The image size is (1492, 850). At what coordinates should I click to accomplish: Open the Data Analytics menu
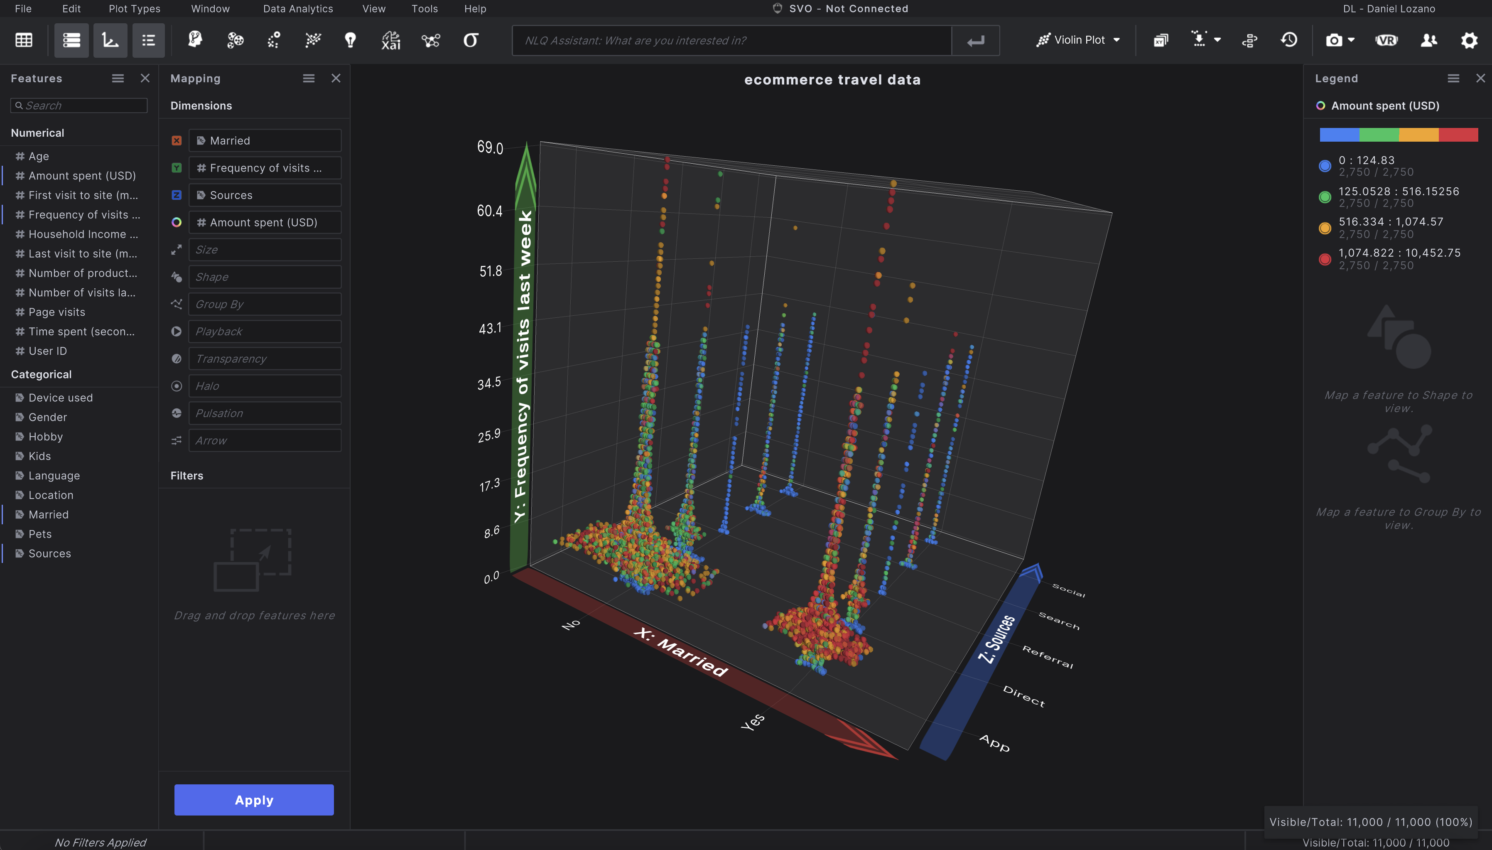(x=298, y=8)
